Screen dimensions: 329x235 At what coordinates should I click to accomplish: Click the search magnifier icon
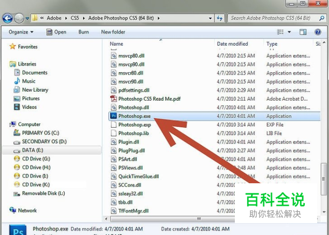322,18
